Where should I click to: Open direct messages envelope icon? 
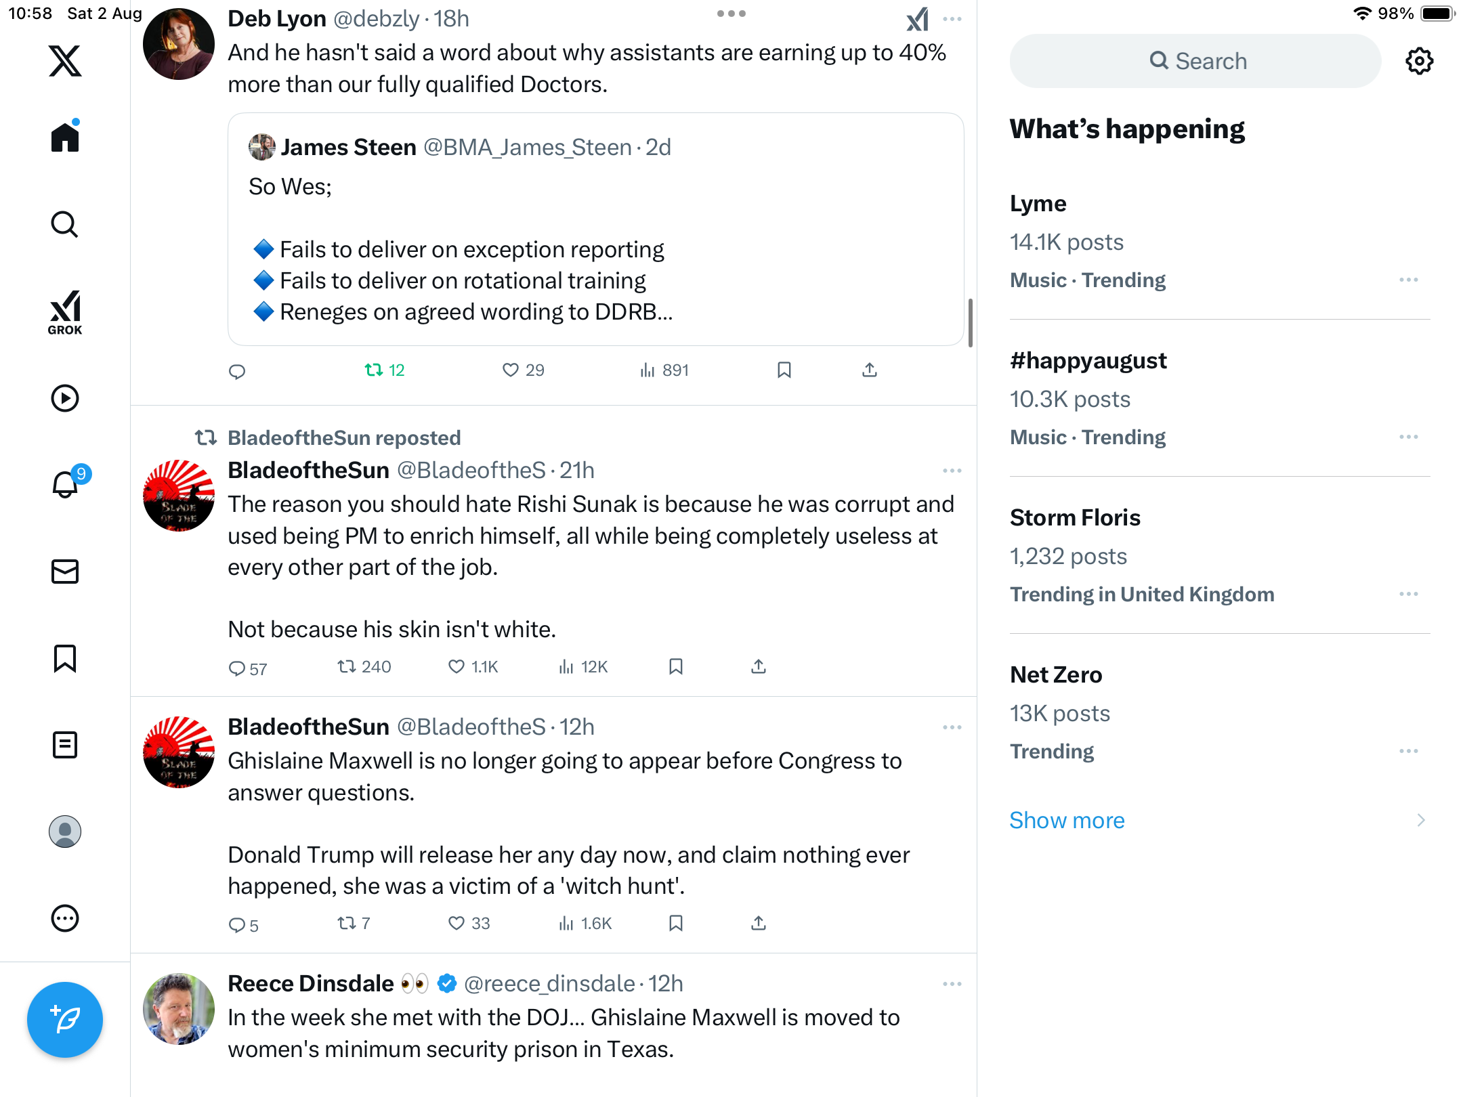[65, 572]
